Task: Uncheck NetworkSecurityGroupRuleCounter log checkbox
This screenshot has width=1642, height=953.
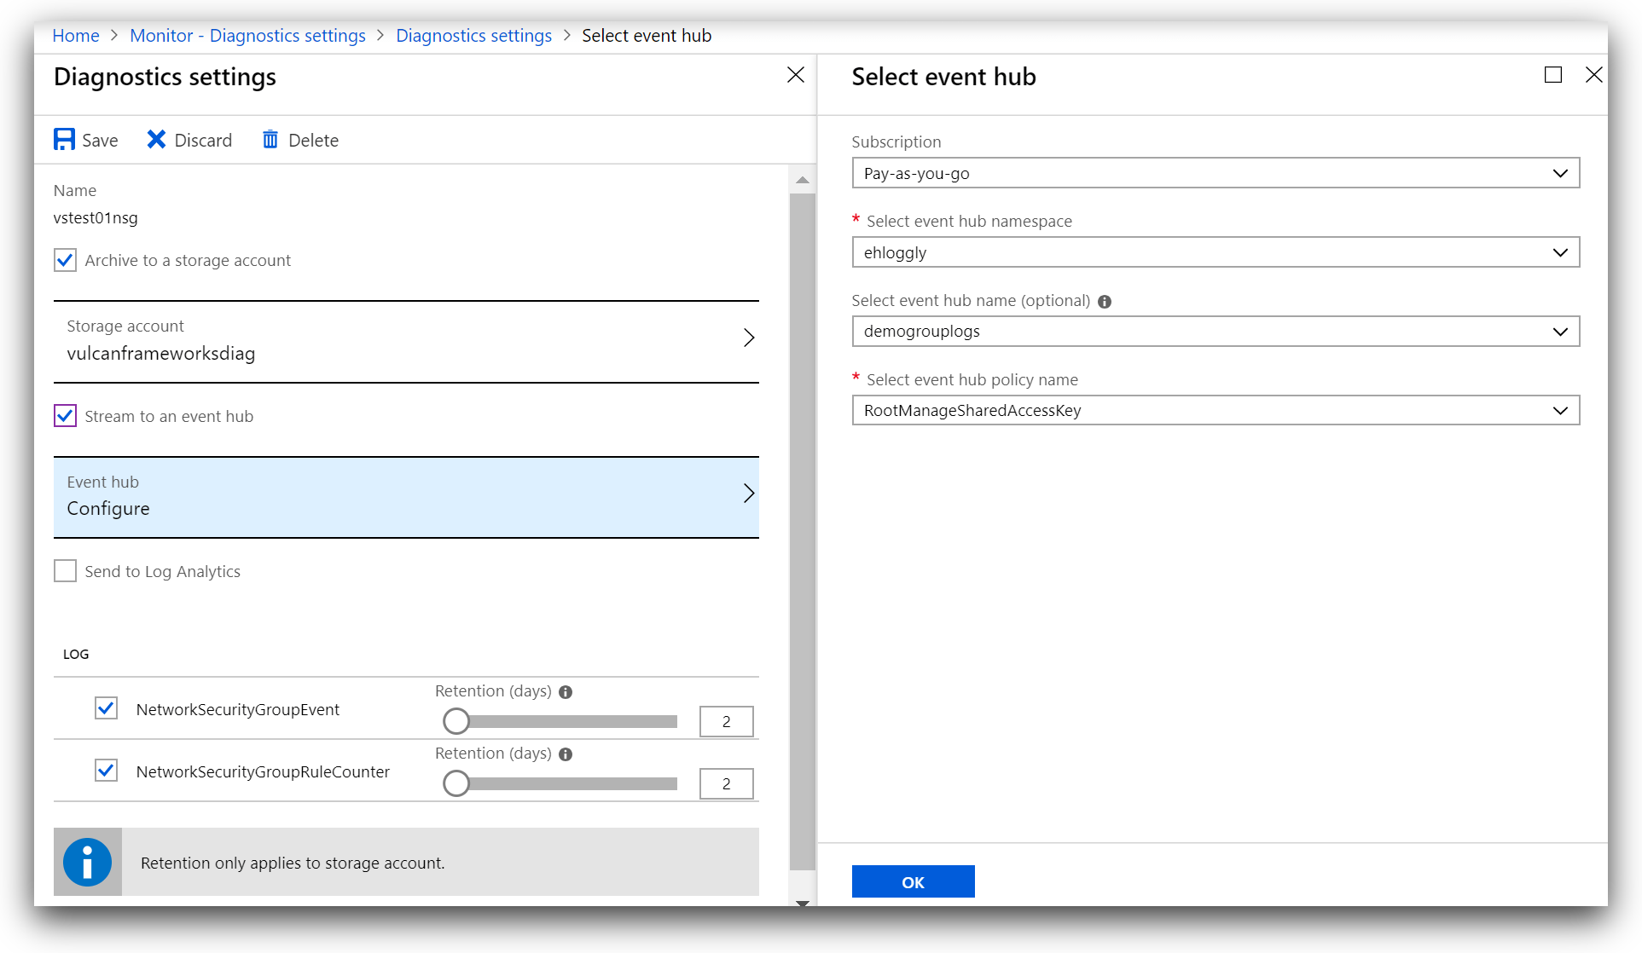Action: pos(106,771)
